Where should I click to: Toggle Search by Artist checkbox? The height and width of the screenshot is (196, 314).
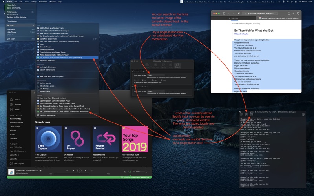(152, 80)
